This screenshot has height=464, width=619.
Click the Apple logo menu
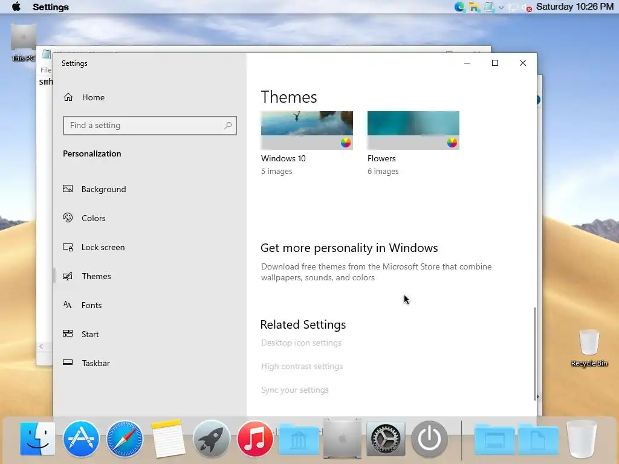click(x=16, y=7)
